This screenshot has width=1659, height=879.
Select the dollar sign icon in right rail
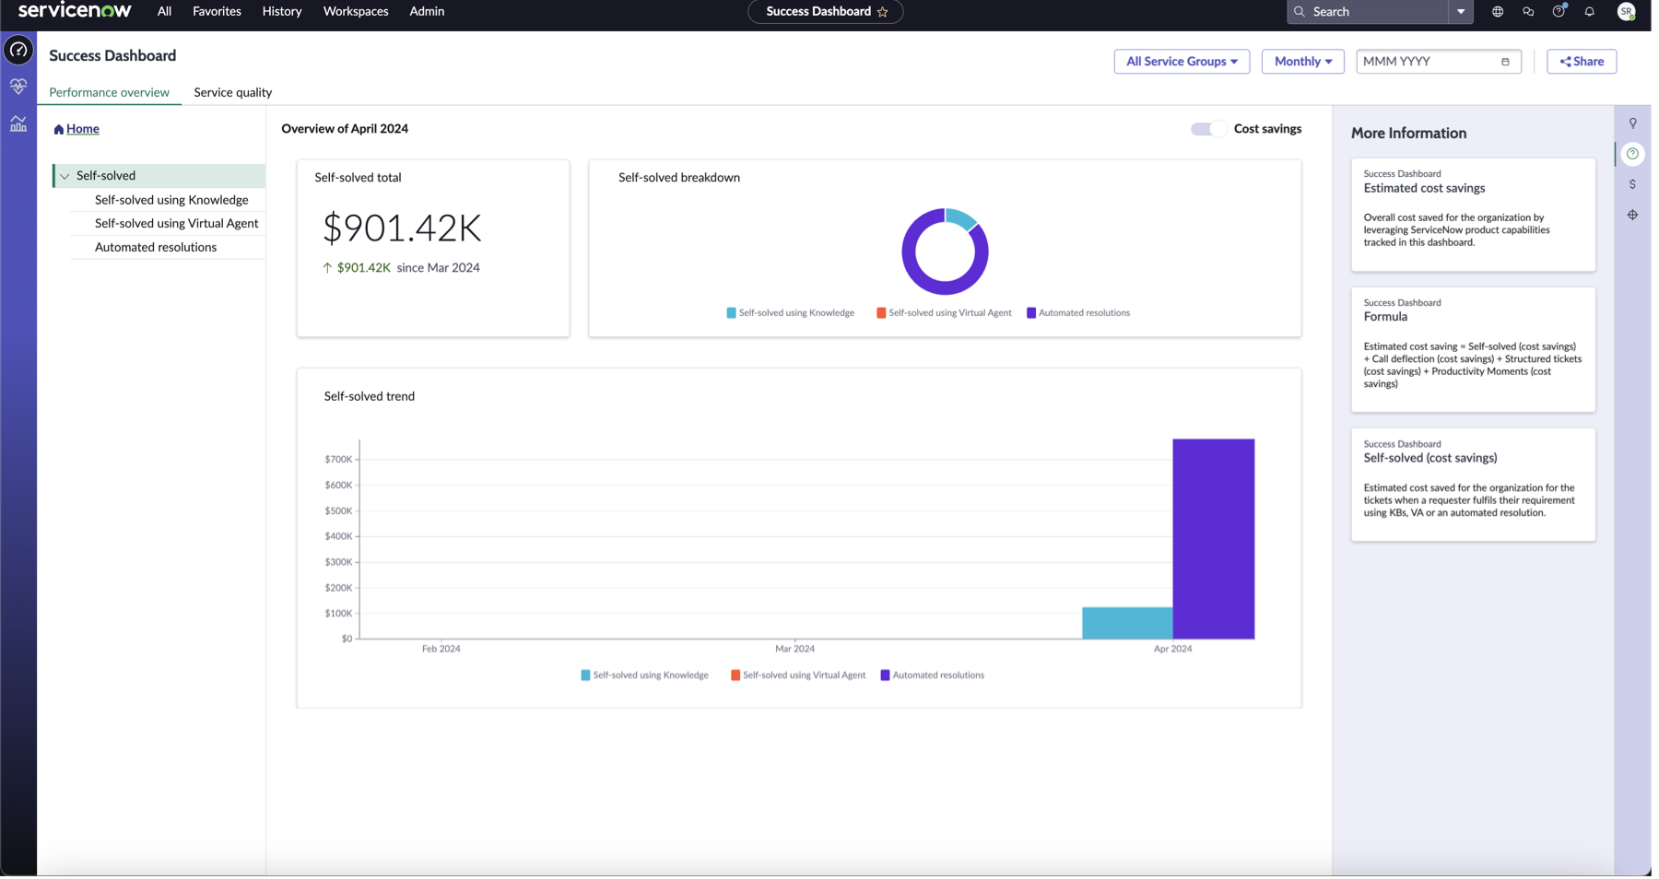coord(1632,184)
